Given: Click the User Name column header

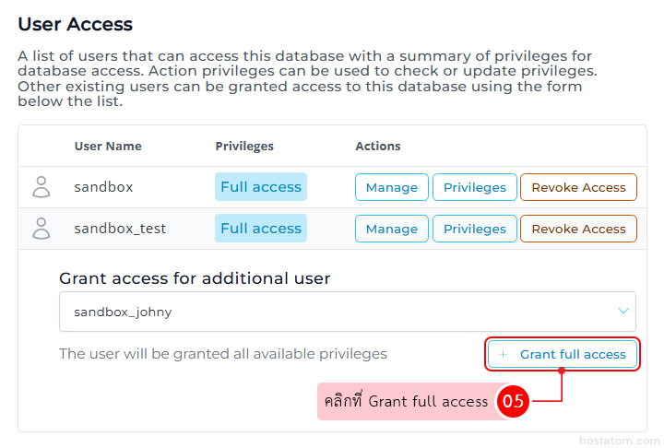Looking at the screenshot, I should (x=108, y=146).
